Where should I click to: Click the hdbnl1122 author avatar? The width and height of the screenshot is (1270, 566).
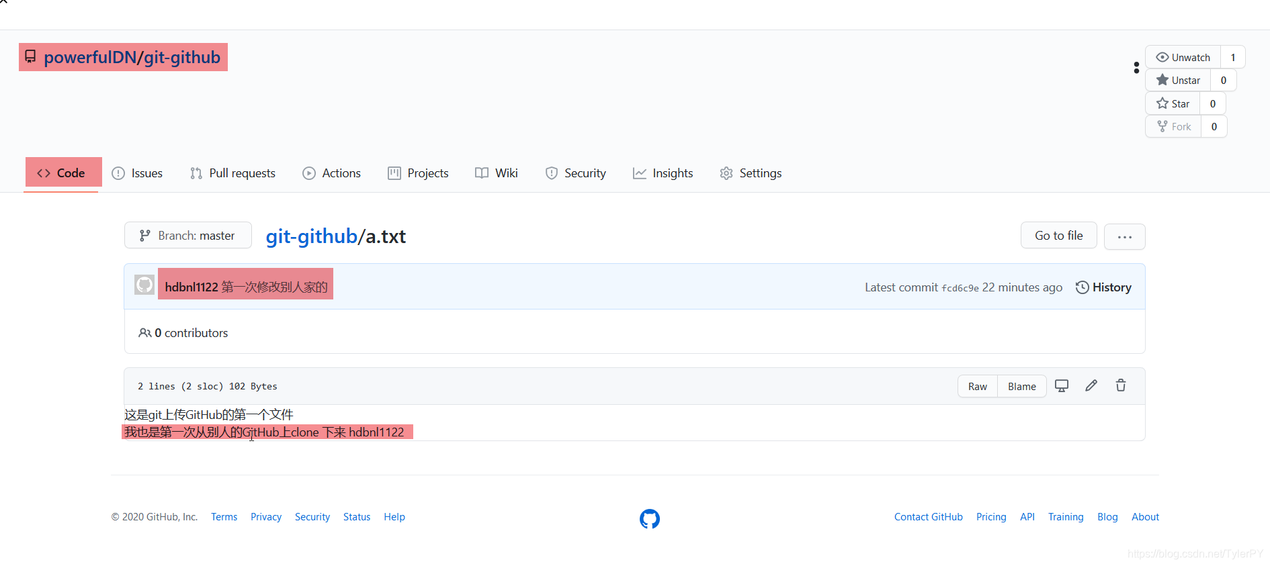point(144,285)
